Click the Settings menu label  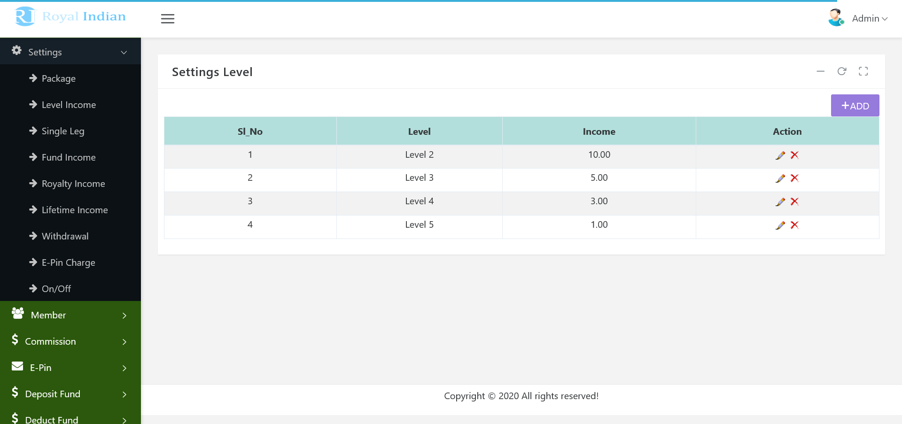point(45,52)
